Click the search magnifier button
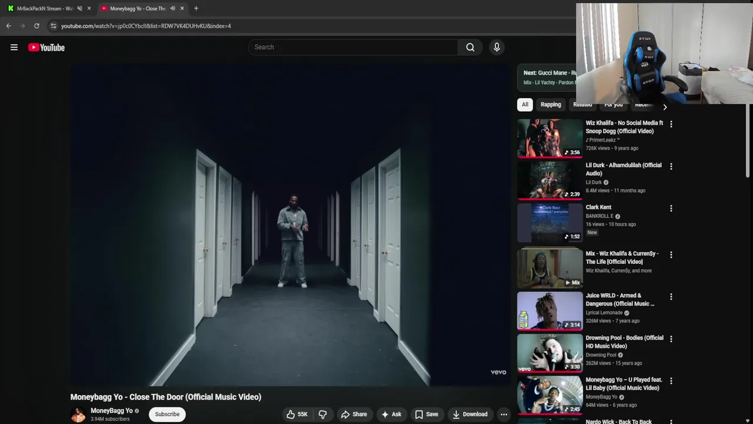The image size is (753, 424). (x=470, y=47)
